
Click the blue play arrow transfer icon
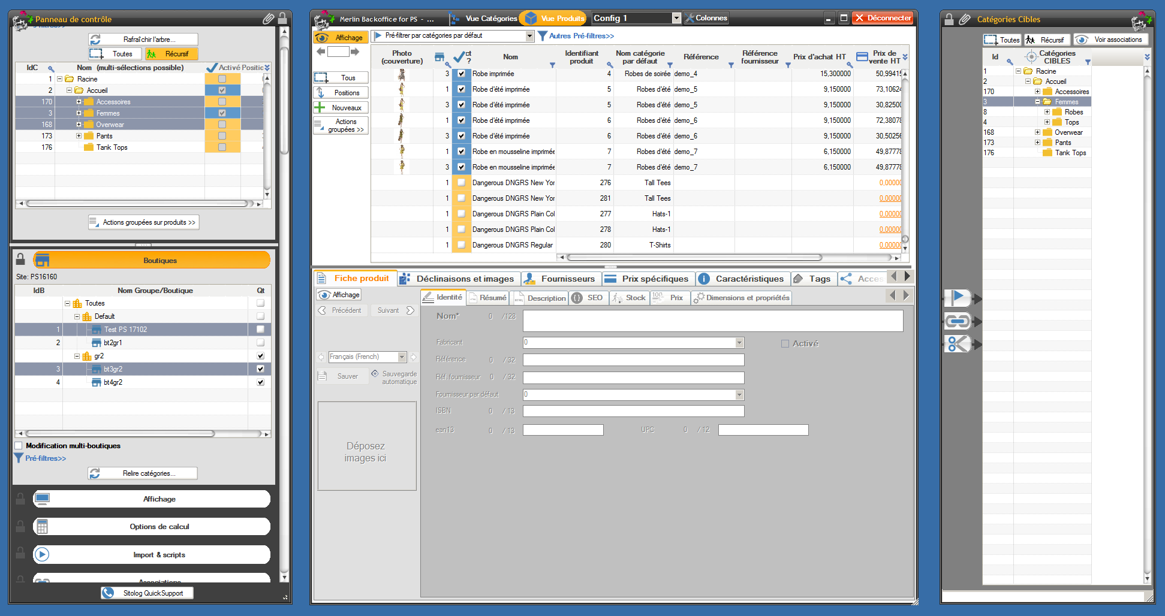[958, 297]
